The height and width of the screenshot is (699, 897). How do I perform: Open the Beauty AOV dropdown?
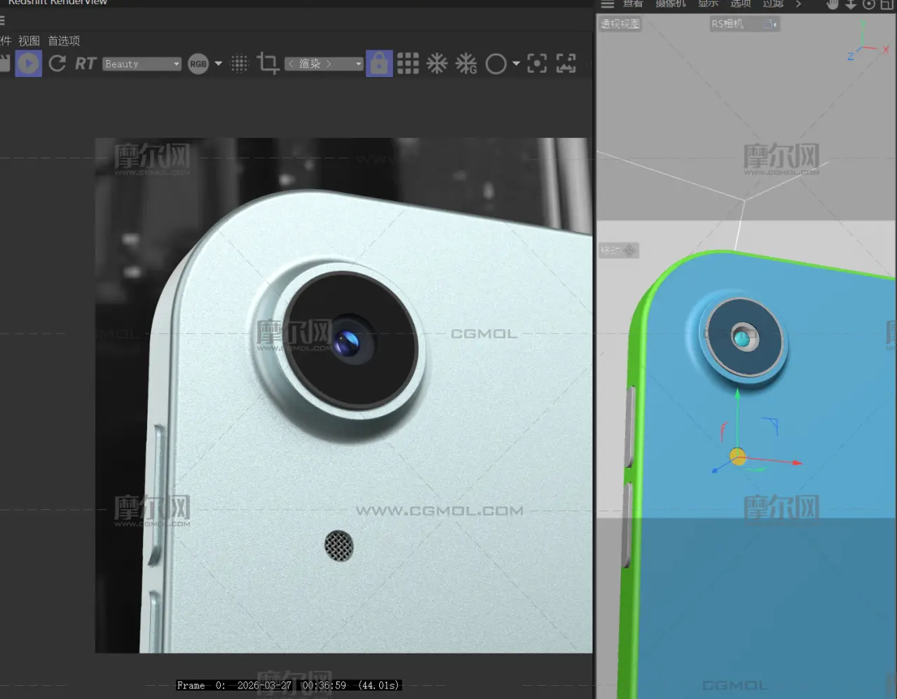[x=142, y=64]
